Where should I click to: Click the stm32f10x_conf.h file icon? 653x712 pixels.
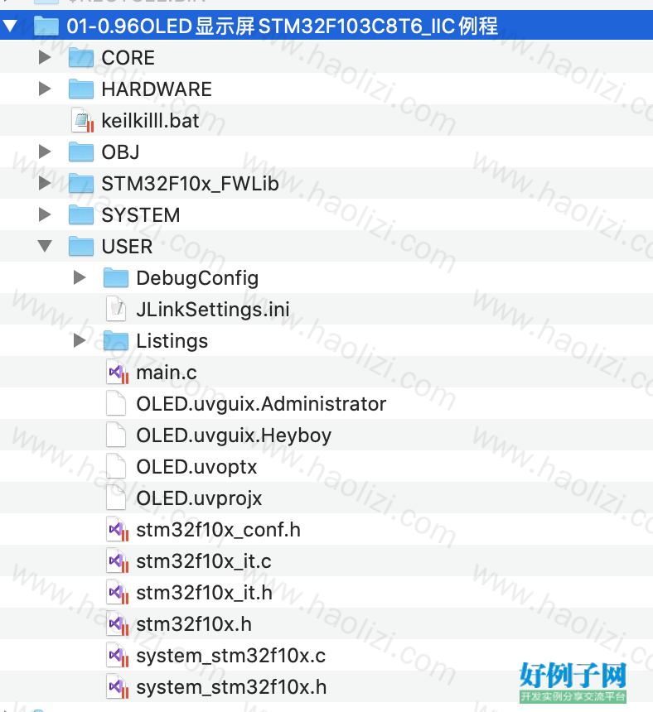point(118,529)
